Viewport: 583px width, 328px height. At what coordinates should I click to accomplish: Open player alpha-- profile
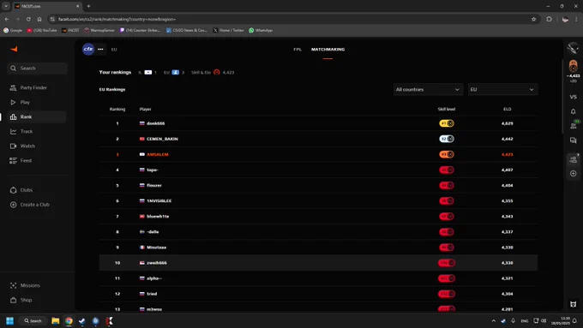154,278
